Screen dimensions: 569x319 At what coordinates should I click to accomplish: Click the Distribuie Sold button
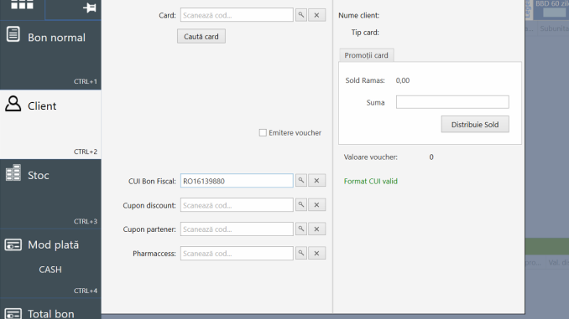coord(475,124)
